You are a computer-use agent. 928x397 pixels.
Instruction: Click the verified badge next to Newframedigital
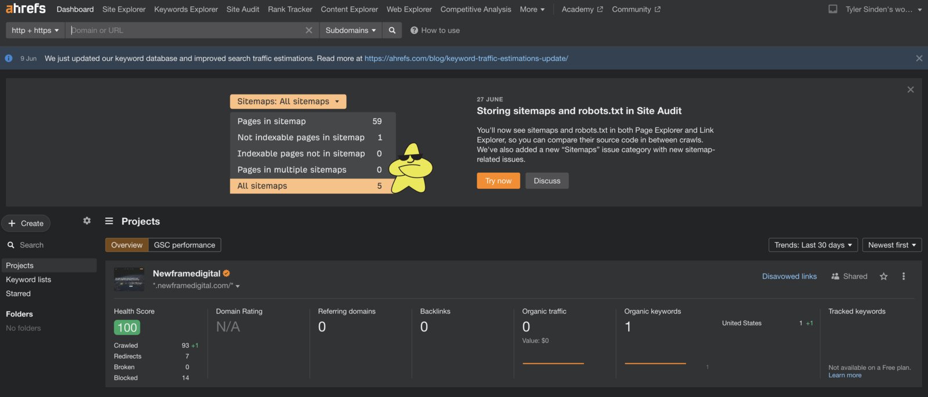(x=226, y=274)
